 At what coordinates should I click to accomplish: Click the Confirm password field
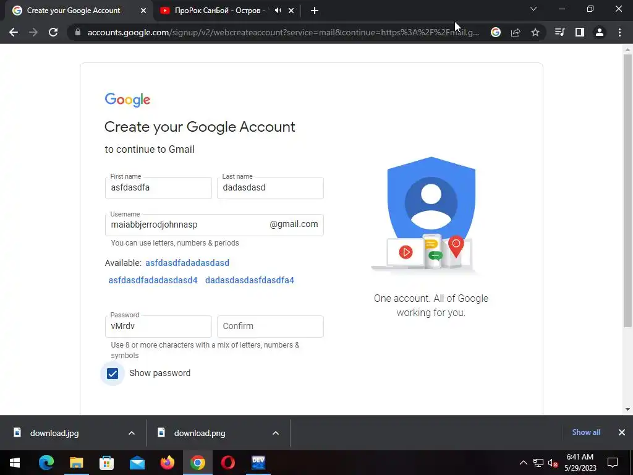click(270, 327)
